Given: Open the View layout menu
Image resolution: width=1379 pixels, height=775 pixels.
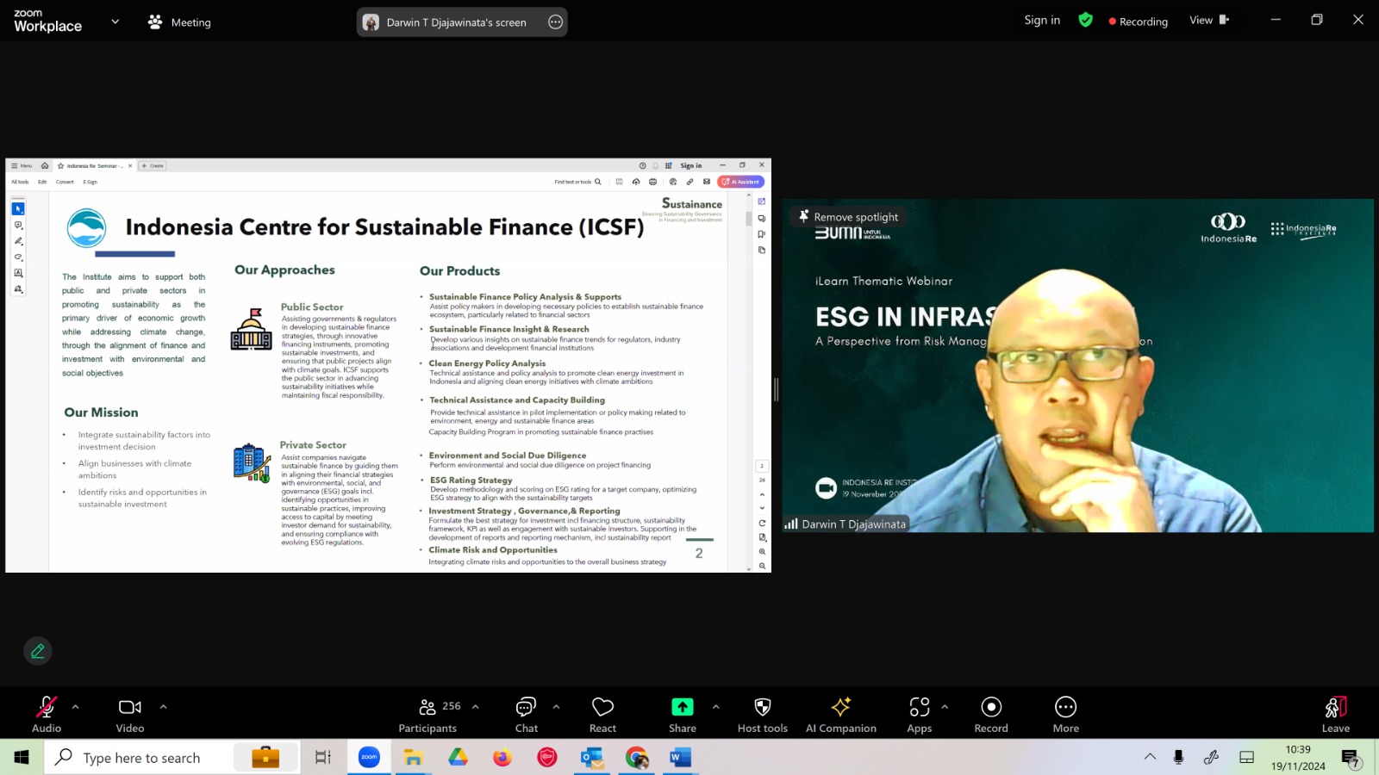Looking at the screenshot, I should [1209, 20].
